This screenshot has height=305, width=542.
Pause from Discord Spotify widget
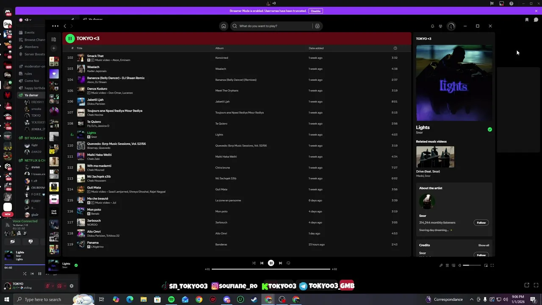pos(40,274)
